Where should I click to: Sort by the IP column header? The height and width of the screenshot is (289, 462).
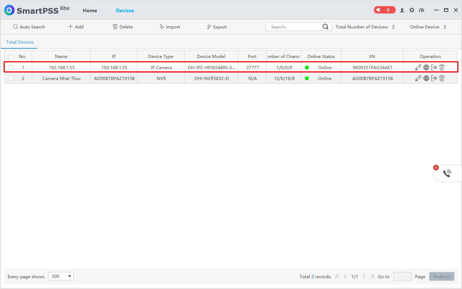coord(114,56)
